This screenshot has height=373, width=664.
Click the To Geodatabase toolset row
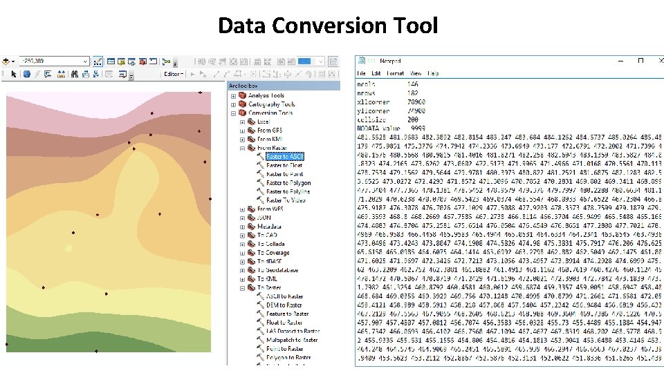tap(277, 270)
